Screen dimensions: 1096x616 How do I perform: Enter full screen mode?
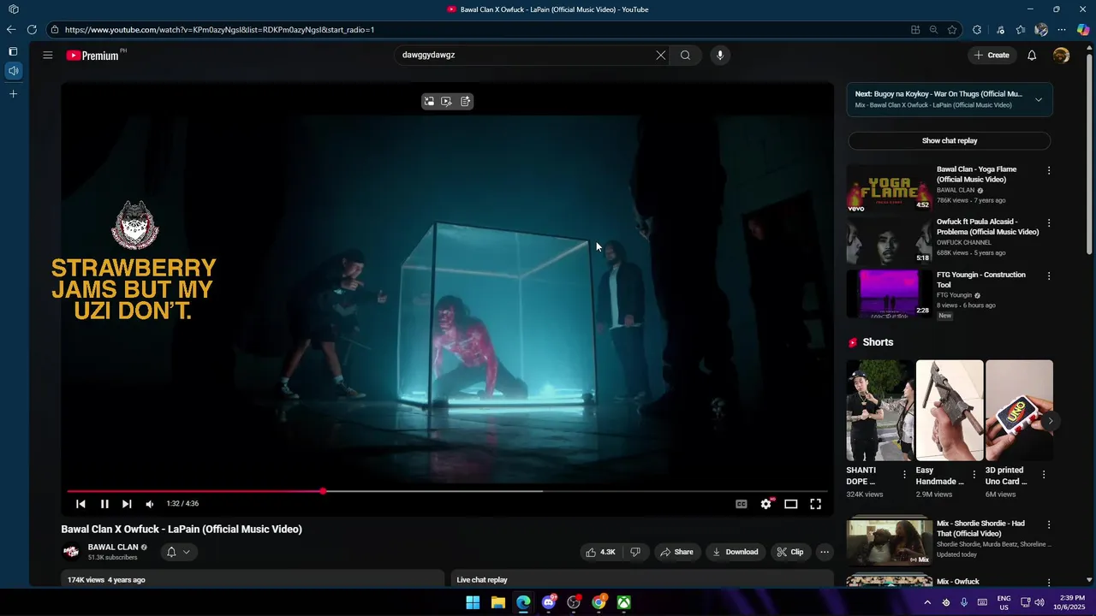click(x=816, y=504)
